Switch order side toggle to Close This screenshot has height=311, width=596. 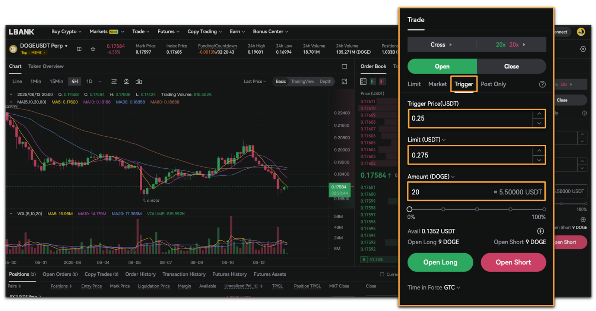tap(511, 66)
